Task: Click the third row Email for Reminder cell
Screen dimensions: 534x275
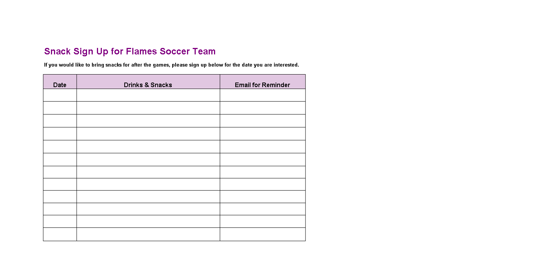Action: pos(263,121)
